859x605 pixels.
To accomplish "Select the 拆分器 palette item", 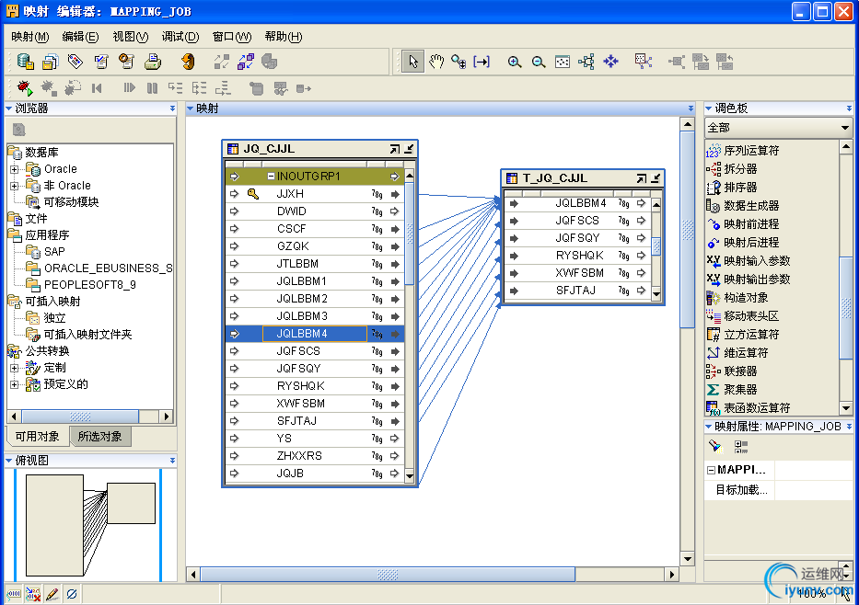I will [732, 169].
